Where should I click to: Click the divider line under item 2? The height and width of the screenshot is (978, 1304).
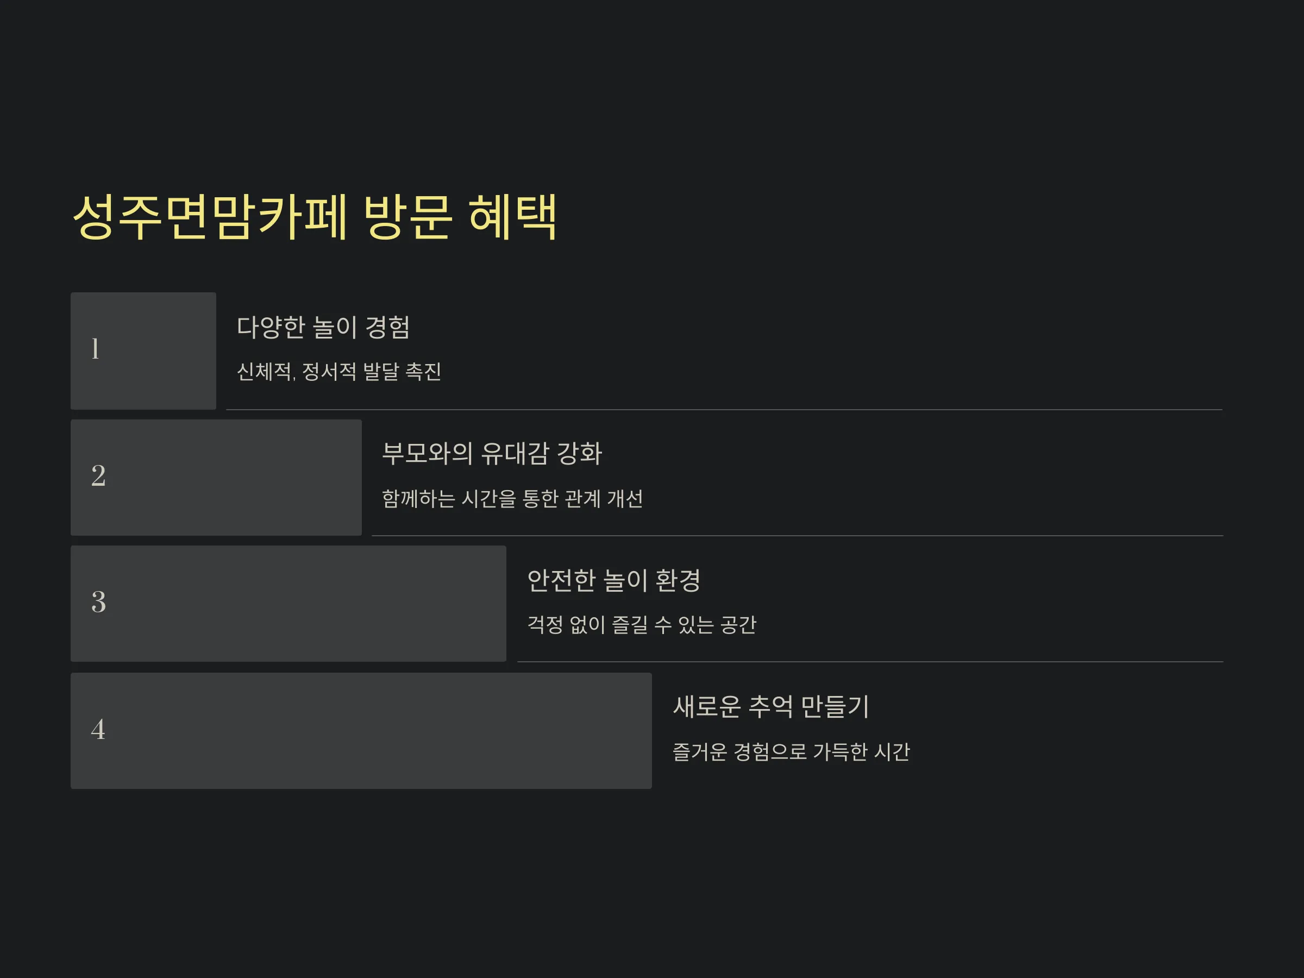(797, 536)
